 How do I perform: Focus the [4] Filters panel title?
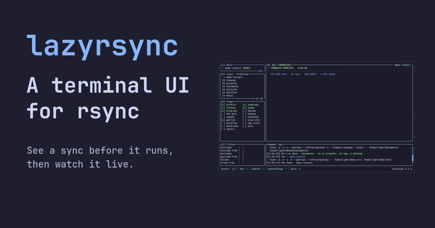click(228, 144)
